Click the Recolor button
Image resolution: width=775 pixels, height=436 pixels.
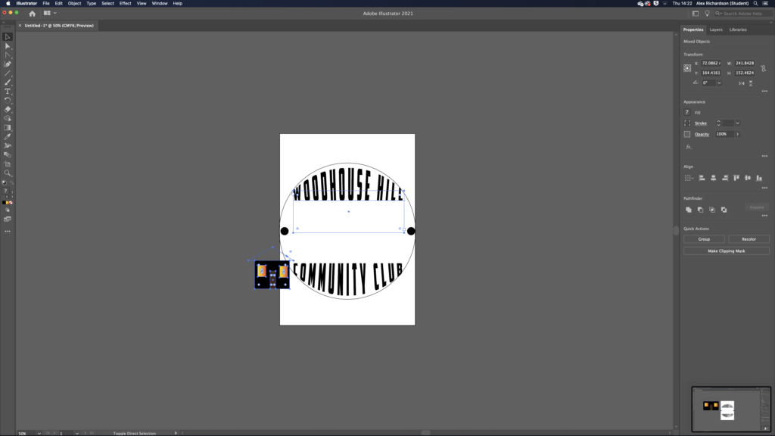pos(749,239)
